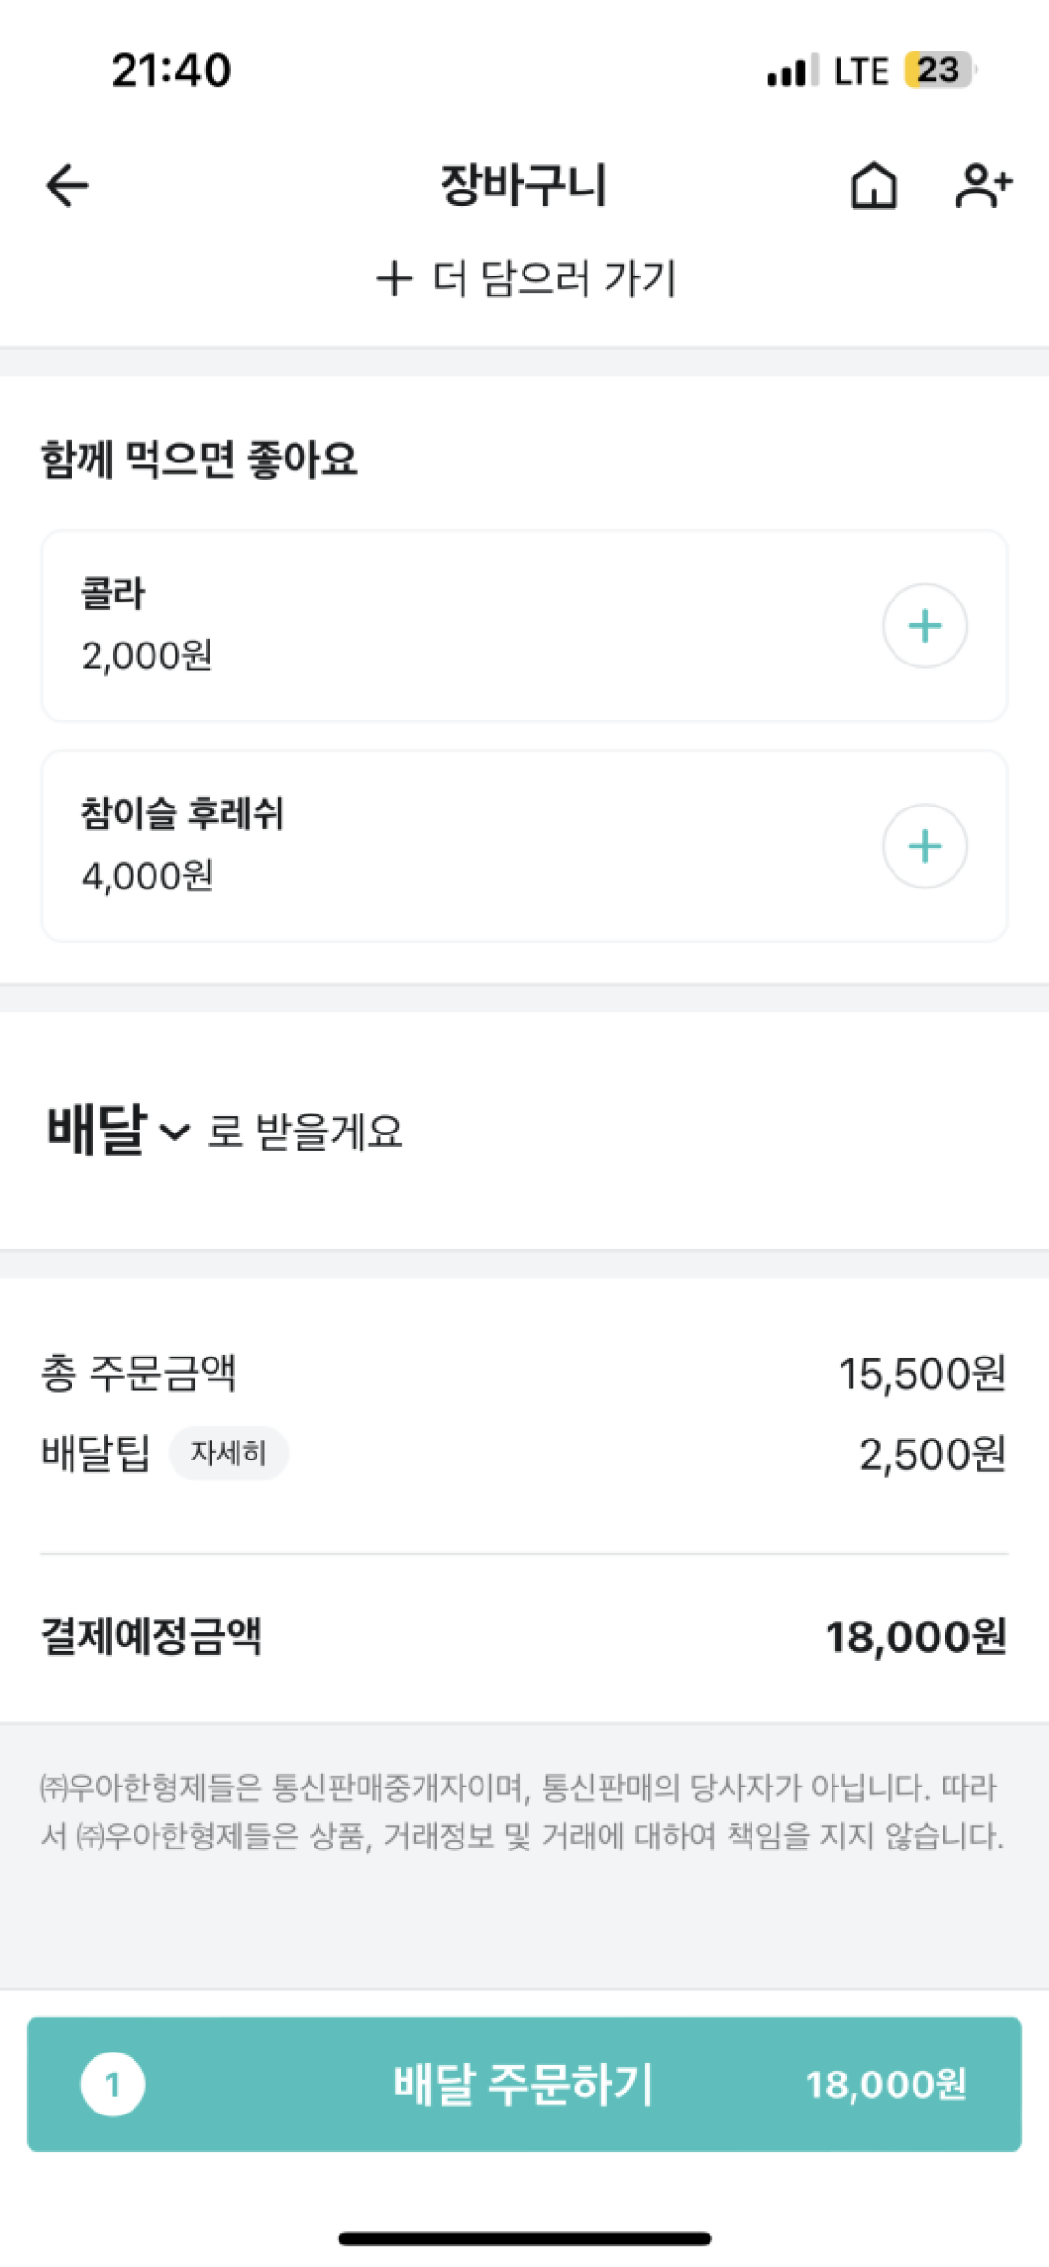Tap the battery indicator showing 23
The image size is (1049, 2267).
pos(939,71)
